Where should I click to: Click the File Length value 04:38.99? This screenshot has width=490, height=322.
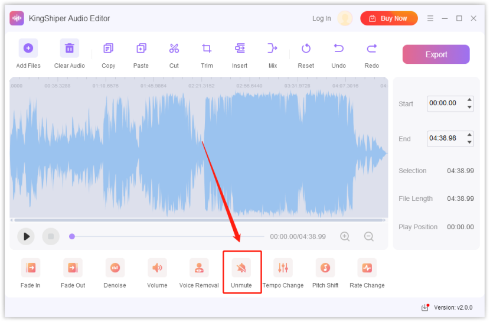point(460,199)
